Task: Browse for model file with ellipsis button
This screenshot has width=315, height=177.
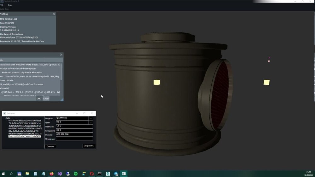Action: (91, 118)
